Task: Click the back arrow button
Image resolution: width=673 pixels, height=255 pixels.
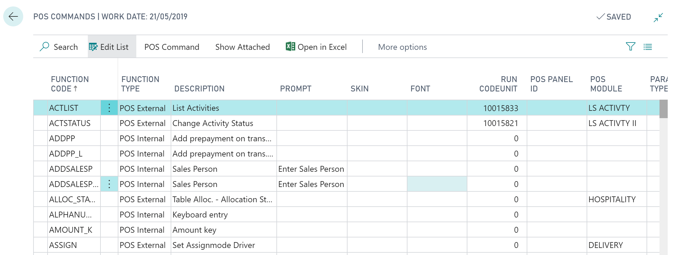Action: 13,16
